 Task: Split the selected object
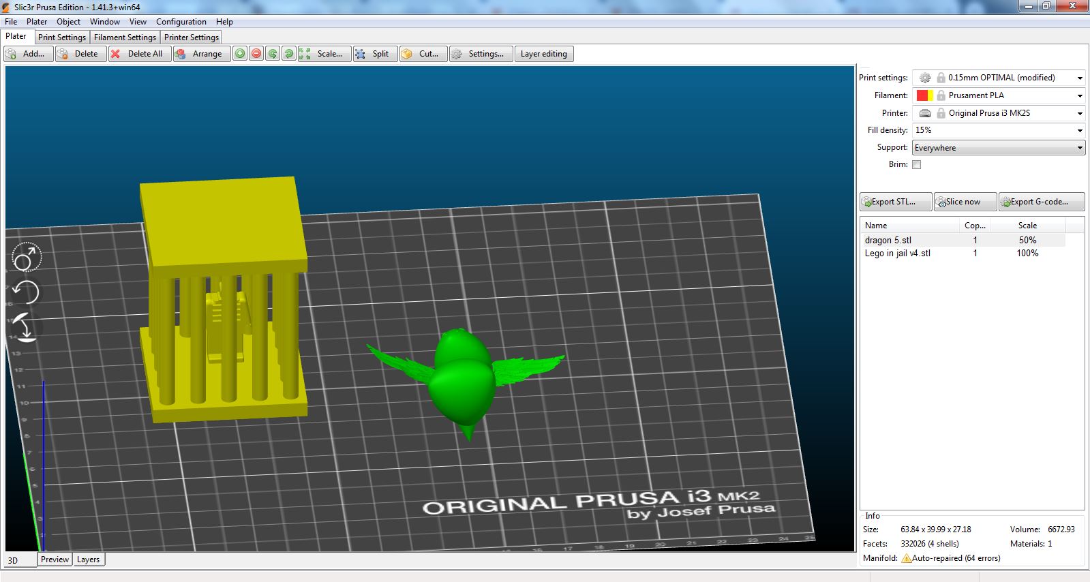(x=375, y=54)
